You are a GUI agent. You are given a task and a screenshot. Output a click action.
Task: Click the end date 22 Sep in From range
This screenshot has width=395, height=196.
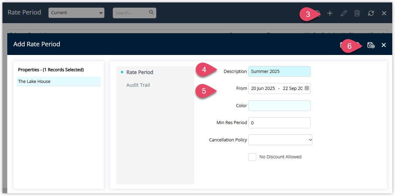(293, 88)
